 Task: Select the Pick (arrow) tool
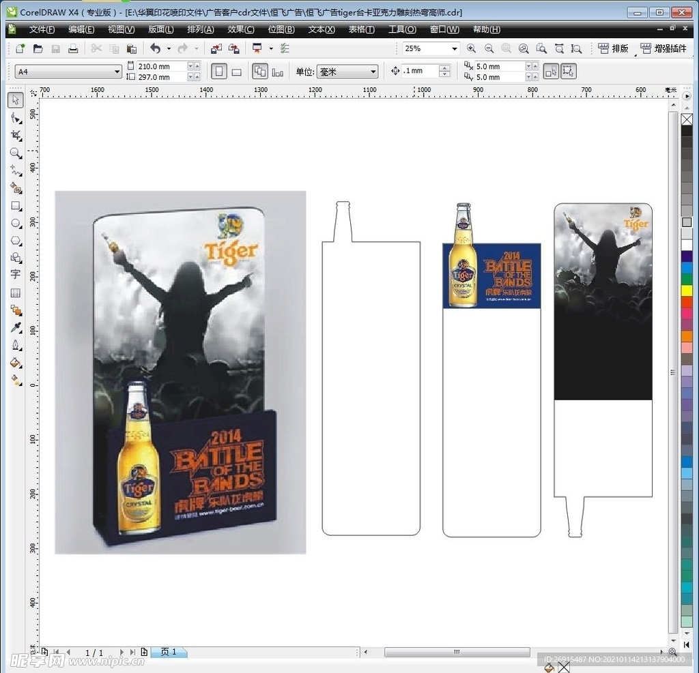(16, 101)
